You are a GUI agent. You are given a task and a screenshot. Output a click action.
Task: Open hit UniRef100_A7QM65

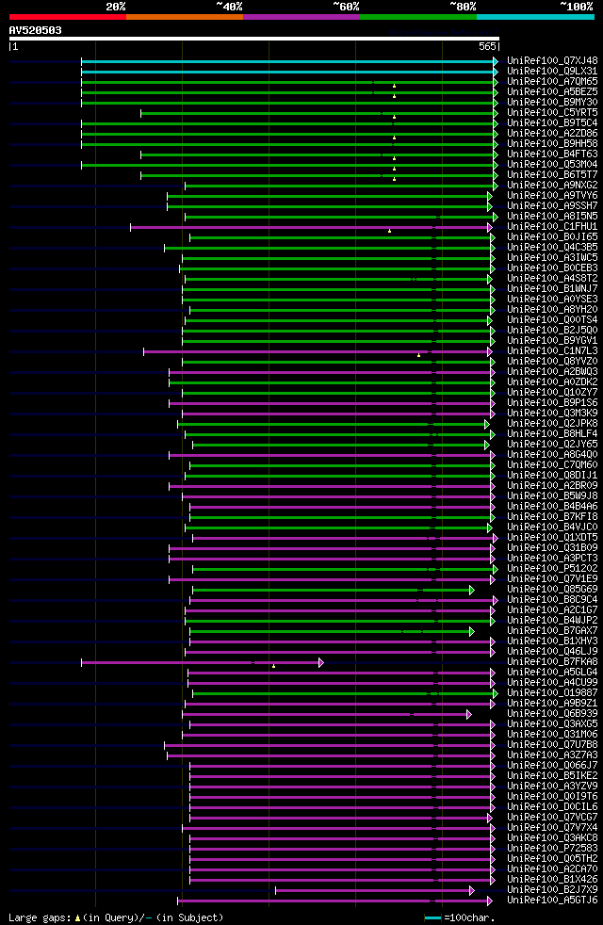point(552,81)
